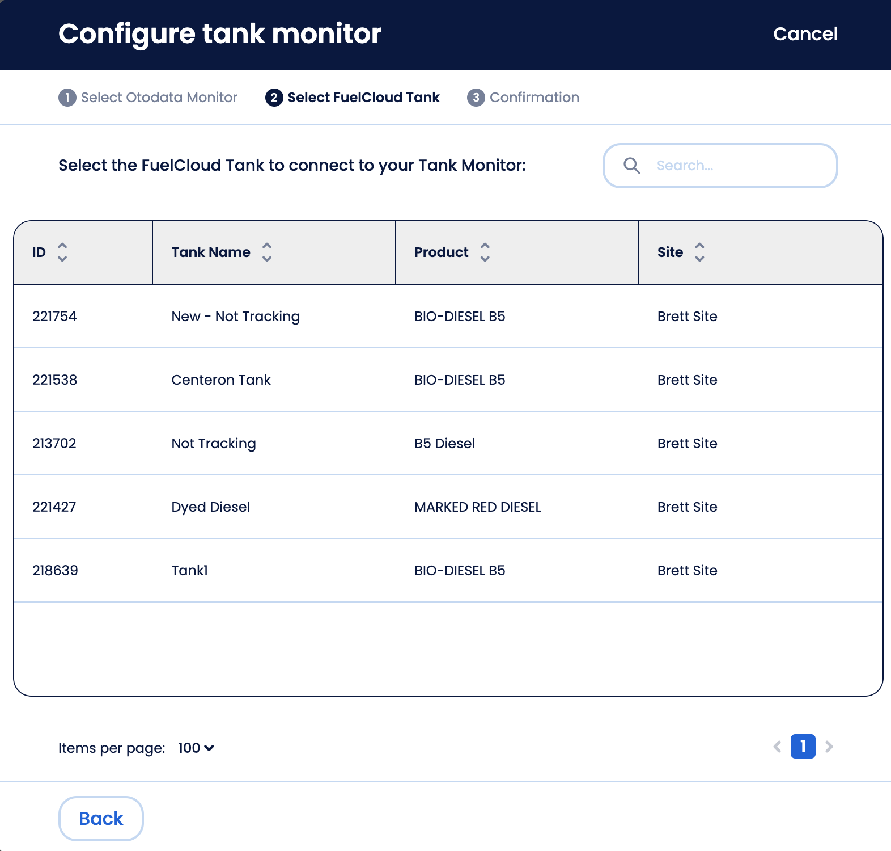This screenshot has width=891, height=851.
Task: Choose the Centeron Tank row name
Action: pos(221,380)
